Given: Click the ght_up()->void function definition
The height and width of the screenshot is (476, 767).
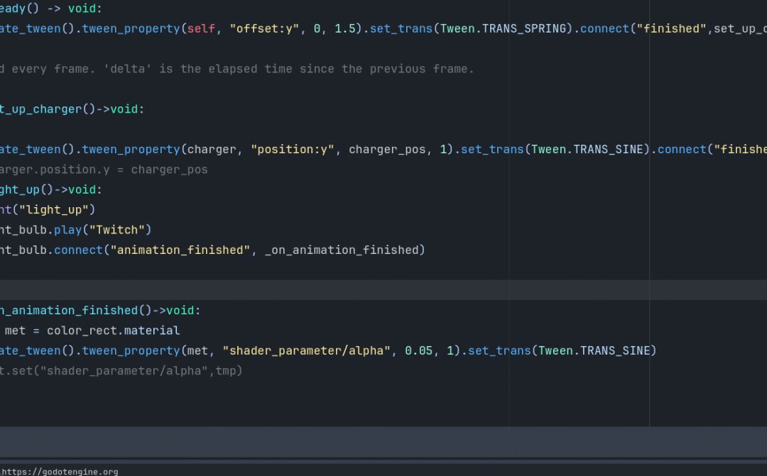Looking at the screenshot, I should [51, 189].
